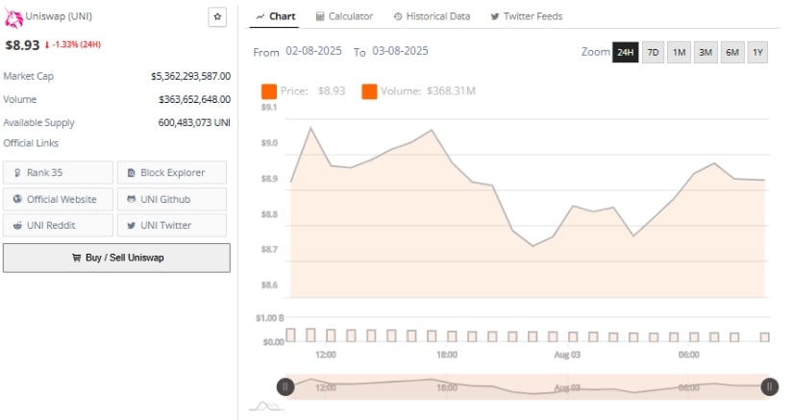
Task: Open the UNI Reddit link
Action: (59, 225)
